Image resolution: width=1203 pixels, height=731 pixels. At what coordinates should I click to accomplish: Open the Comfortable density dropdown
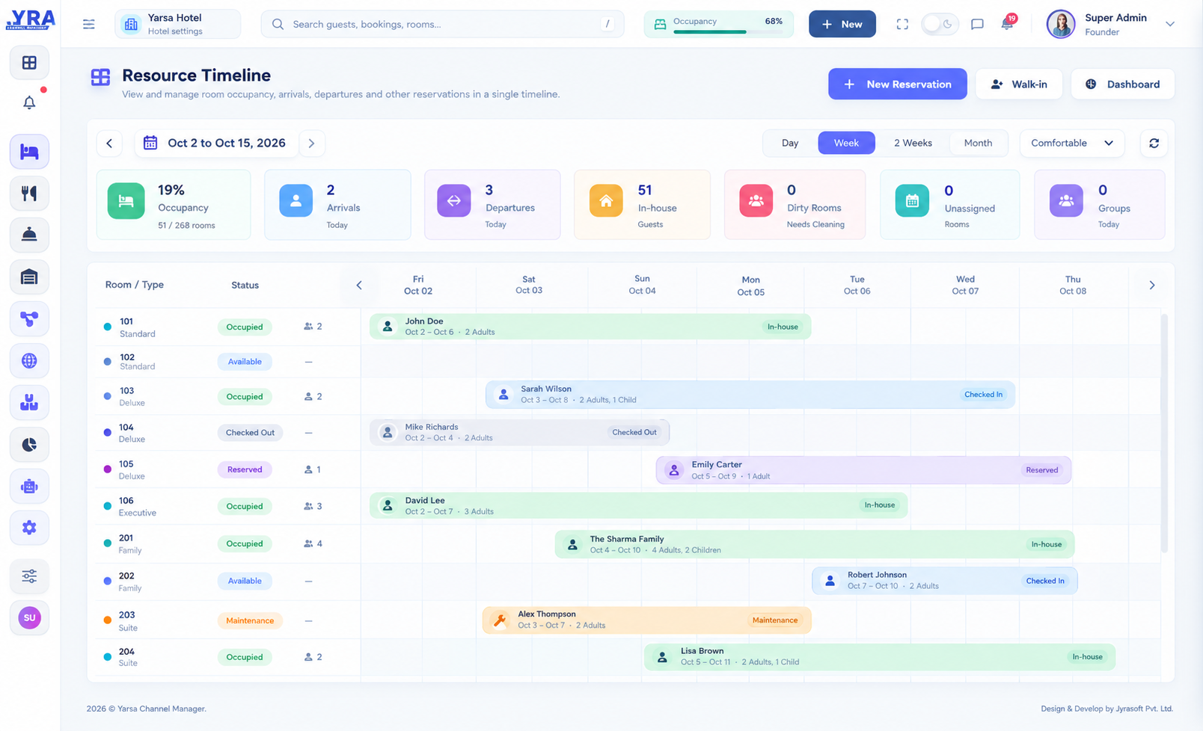pyautogui.click(x=1072, y=143)
